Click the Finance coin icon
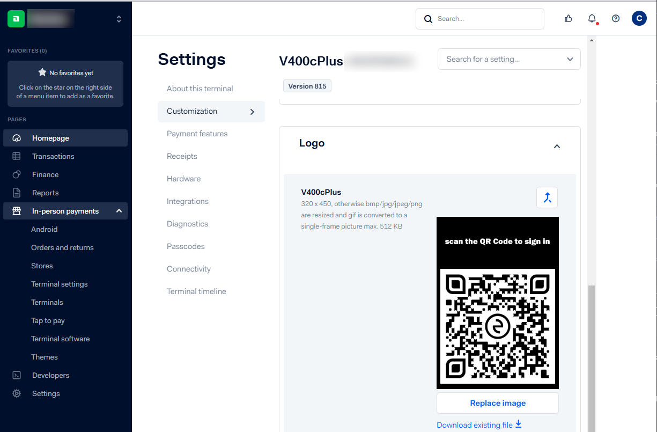The width and height of the screenshot is (657, 432). pyautogui.click(x=17, y=174)
